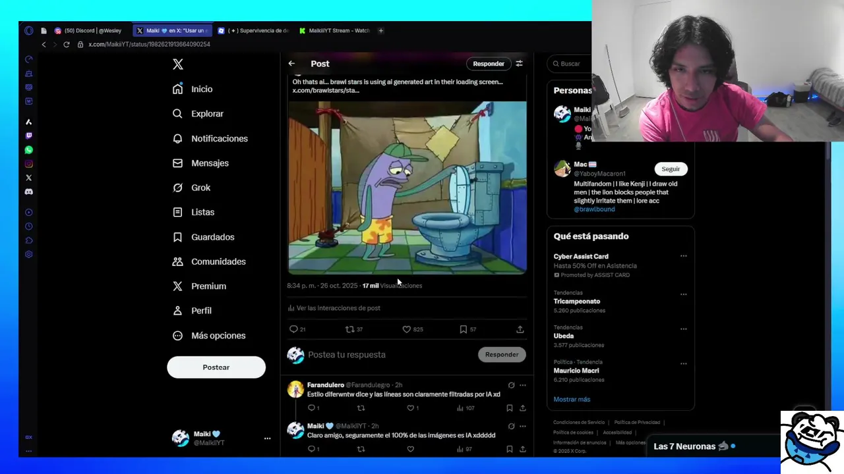This screenshot has height=474, width=844.
Task: Bookmark Farandulero's reply
Action: (509, 408)
